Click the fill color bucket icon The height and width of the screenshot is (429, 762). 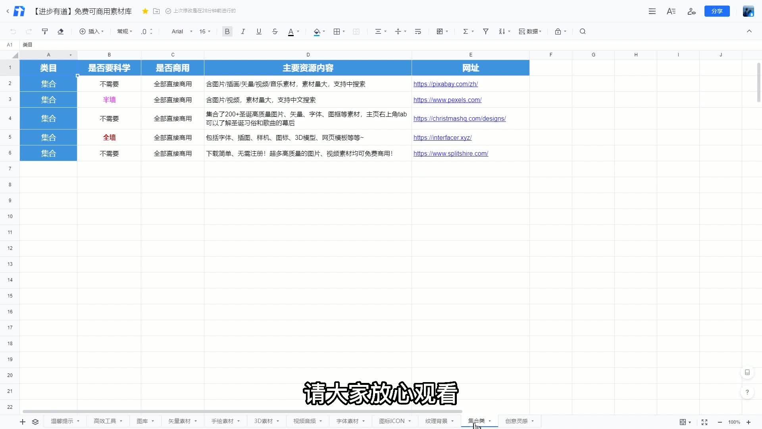[x=317, y=32]
